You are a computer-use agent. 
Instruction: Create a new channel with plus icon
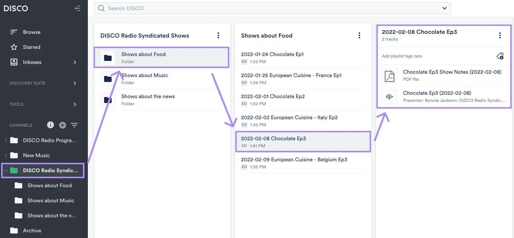tap(62, 125)
